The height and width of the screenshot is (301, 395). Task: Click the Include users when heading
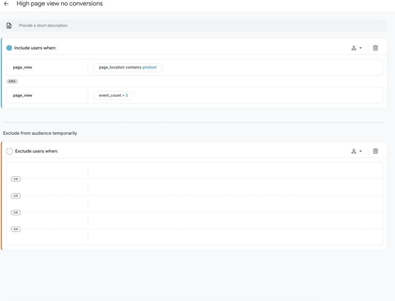(x=35, y=48)
